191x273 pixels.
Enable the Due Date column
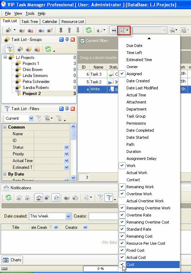tap(134, 46)
